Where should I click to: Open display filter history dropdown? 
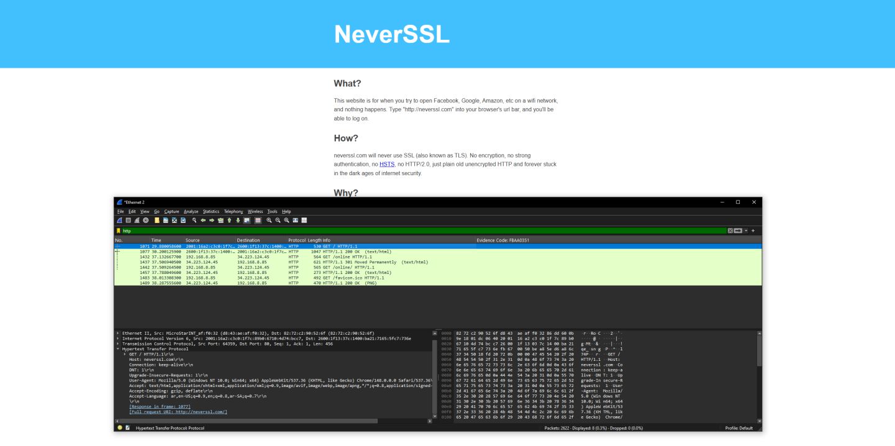(746, 230)
